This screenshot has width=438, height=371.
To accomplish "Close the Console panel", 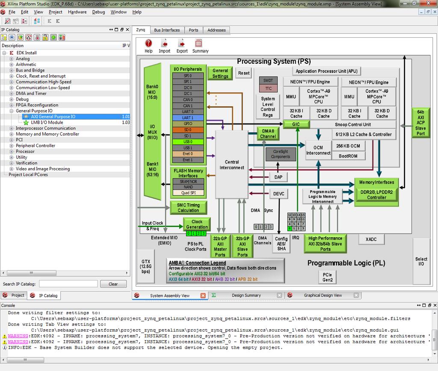I will (435, 306).
